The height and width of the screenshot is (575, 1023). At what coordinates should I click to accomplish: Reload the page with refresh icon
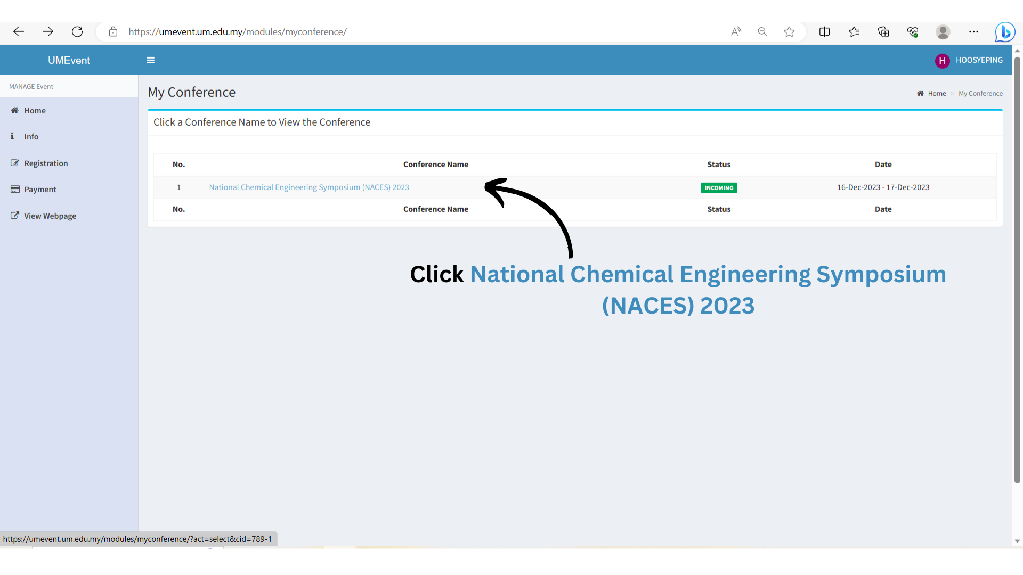click(x=77, y=32)
